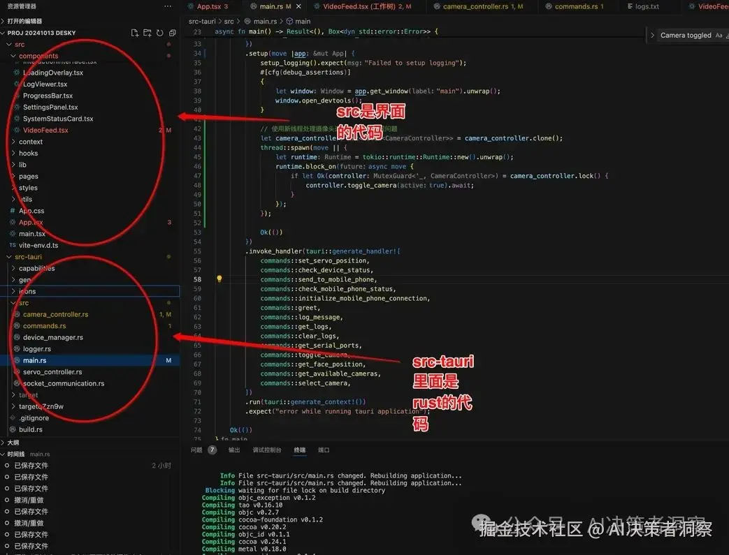The image size is (729, 555).
Task: Open the explorer more actions ellipsis menu
Action: pyautogui.click(x=168, y=6)
